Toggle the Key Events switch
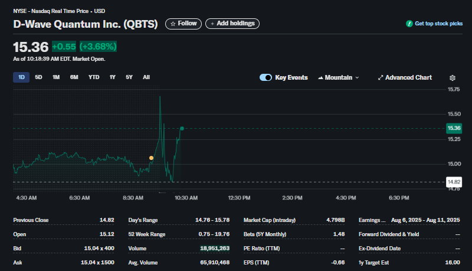 click(x=265, y=78)
